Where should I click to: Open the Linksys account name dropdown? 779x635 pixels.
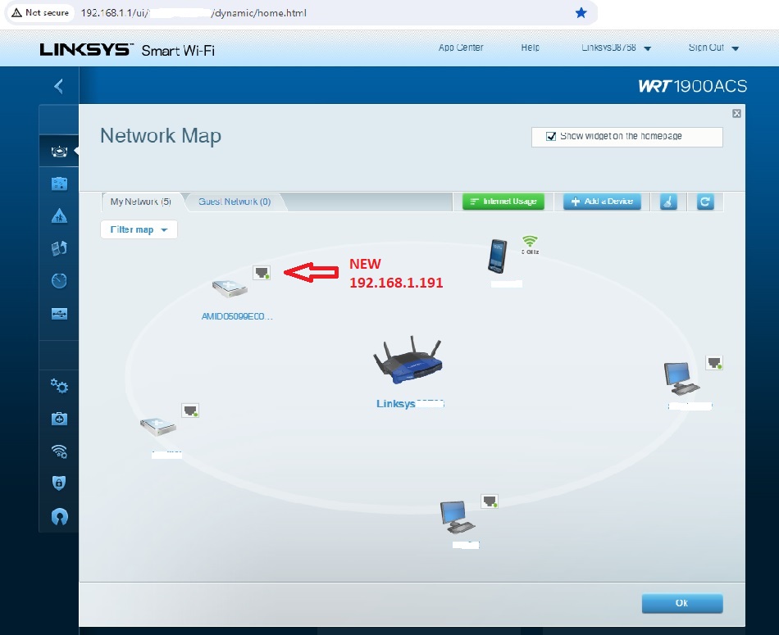click(x=616, y=48)
